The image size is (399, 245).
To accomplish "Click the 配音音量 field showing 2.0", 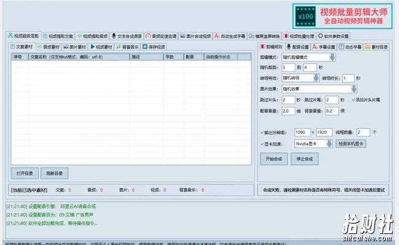I will (x=289, y=111).
